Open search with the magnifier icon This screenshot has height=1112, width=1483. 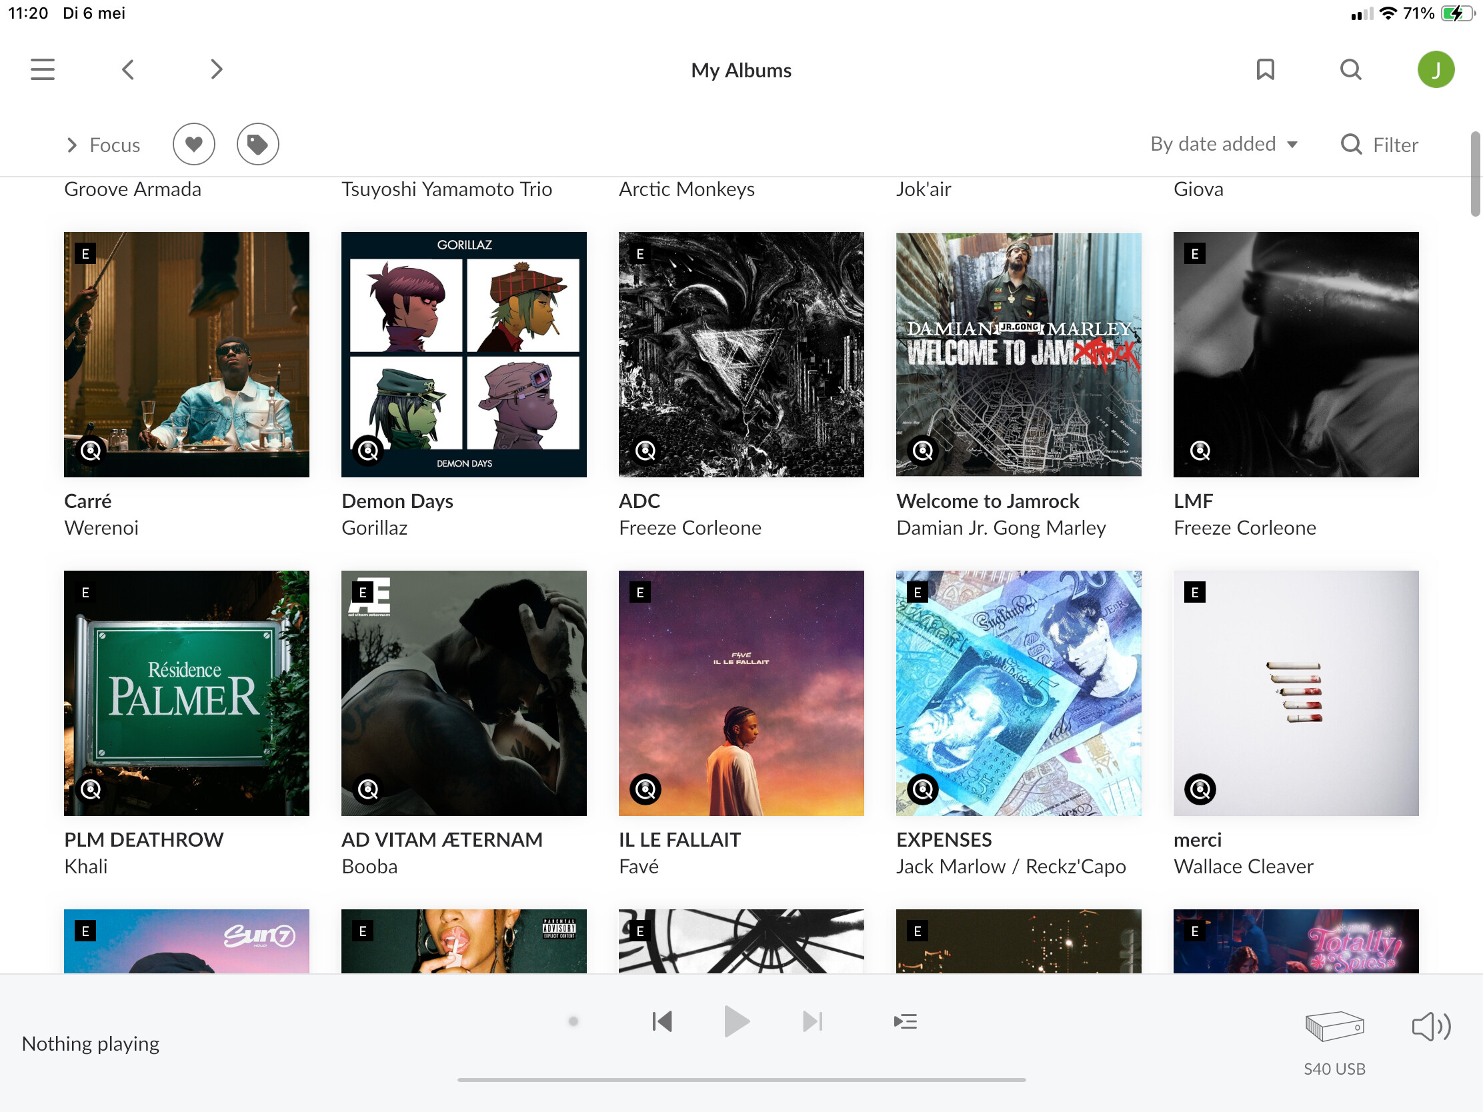click(1351, 70)
